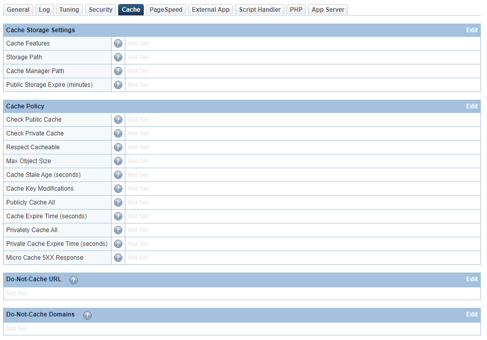Image resolution: width=487 pixels, height=340 pixels.
Task: Switch to the PHP tab
Action: coord(296,9)
